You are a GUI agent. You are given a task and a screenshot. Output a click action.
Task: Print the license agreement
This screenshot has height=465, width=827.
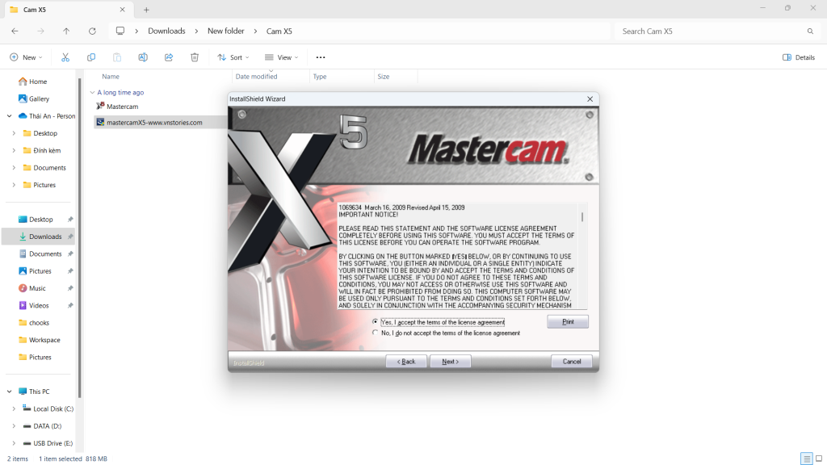pyautogui.click(x=568, y=321)
